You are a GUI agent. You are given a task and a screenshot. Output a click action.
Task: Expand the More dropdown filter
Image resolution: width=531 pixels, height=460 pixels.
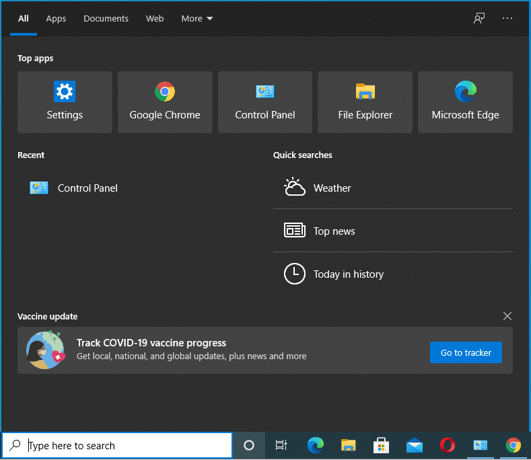pyautogui.click(x=197, y=18)
